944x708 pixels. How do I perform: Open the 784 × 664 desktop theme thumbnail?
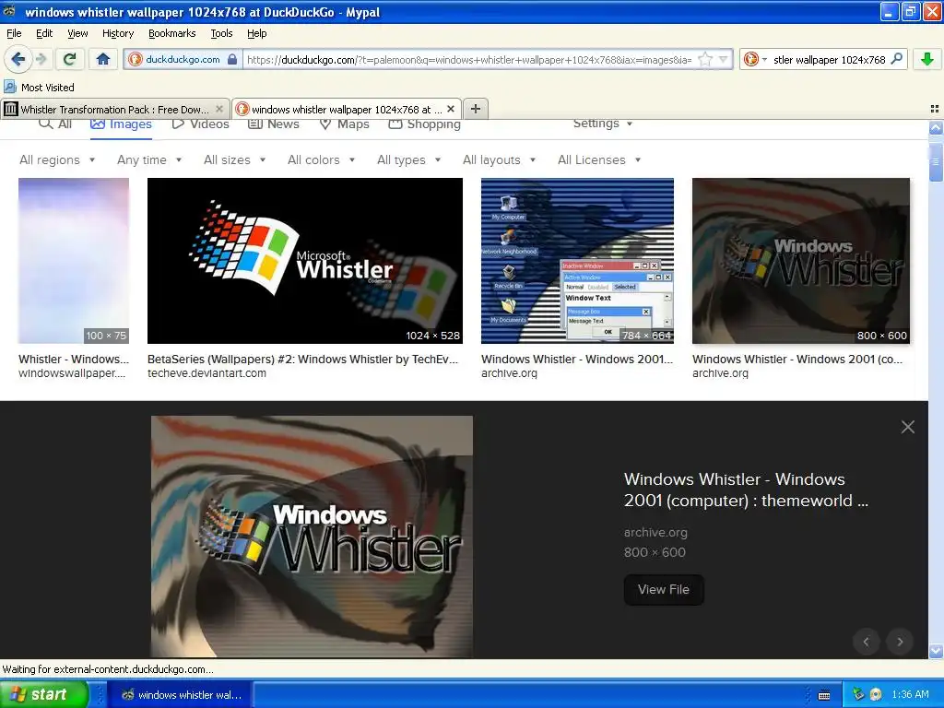pyautogui.click(x=577, y=261)
